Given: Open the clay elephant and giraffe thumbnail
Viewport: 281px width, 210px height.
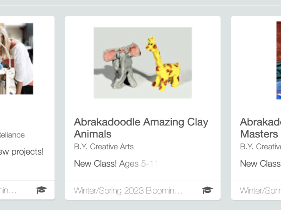Looking at the screenshot, I should (143, 63).
